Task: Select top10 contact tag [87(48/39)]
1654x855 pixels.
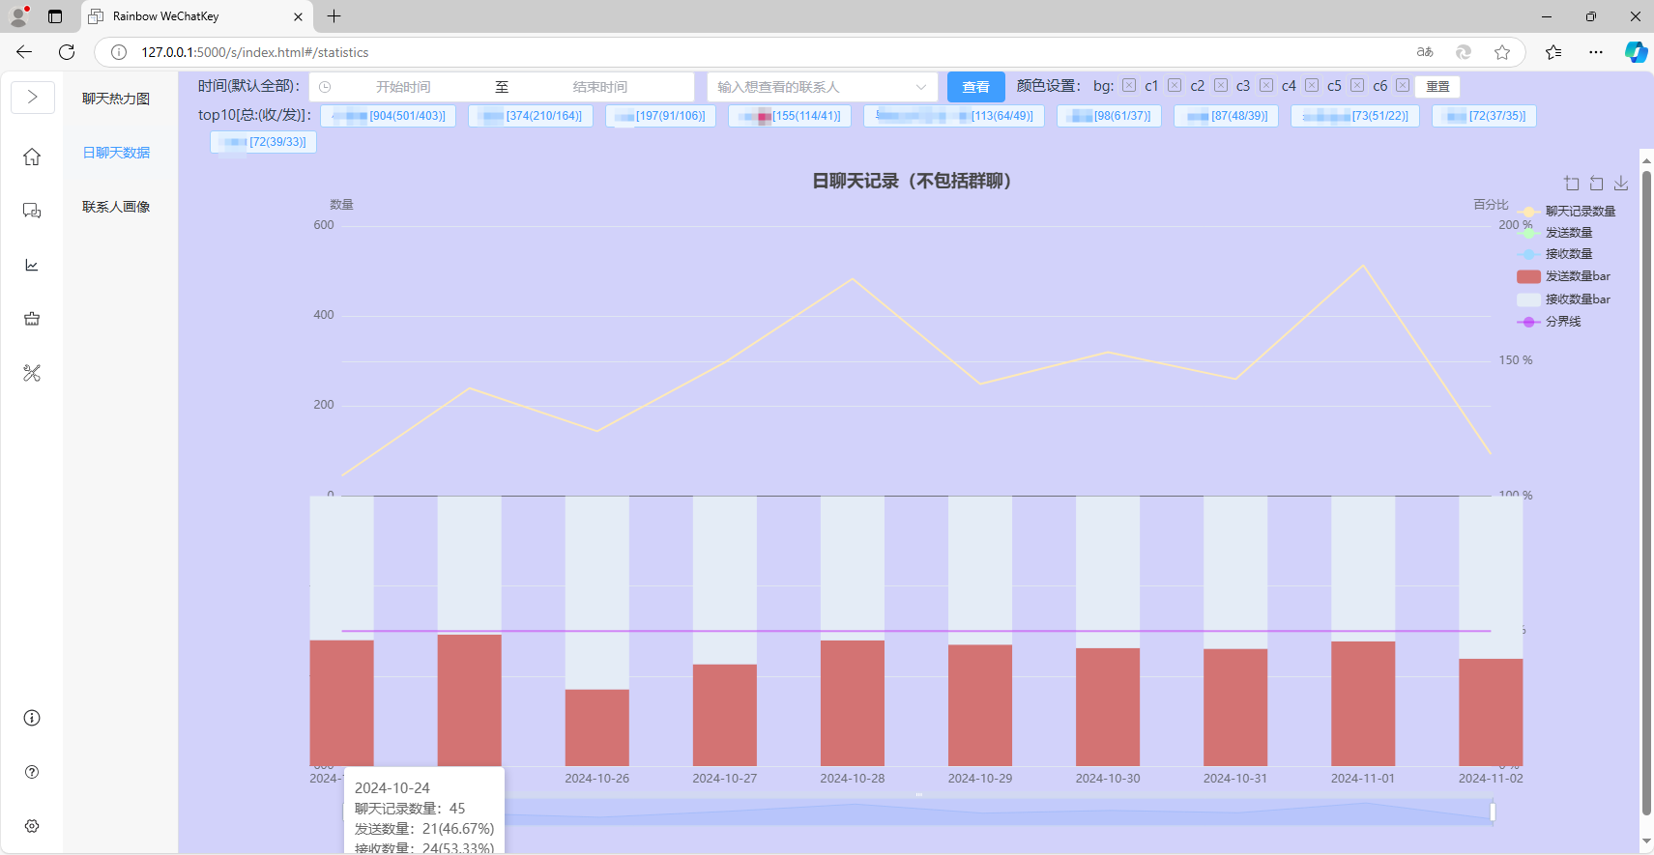Action: click(x=1226, y=116)
